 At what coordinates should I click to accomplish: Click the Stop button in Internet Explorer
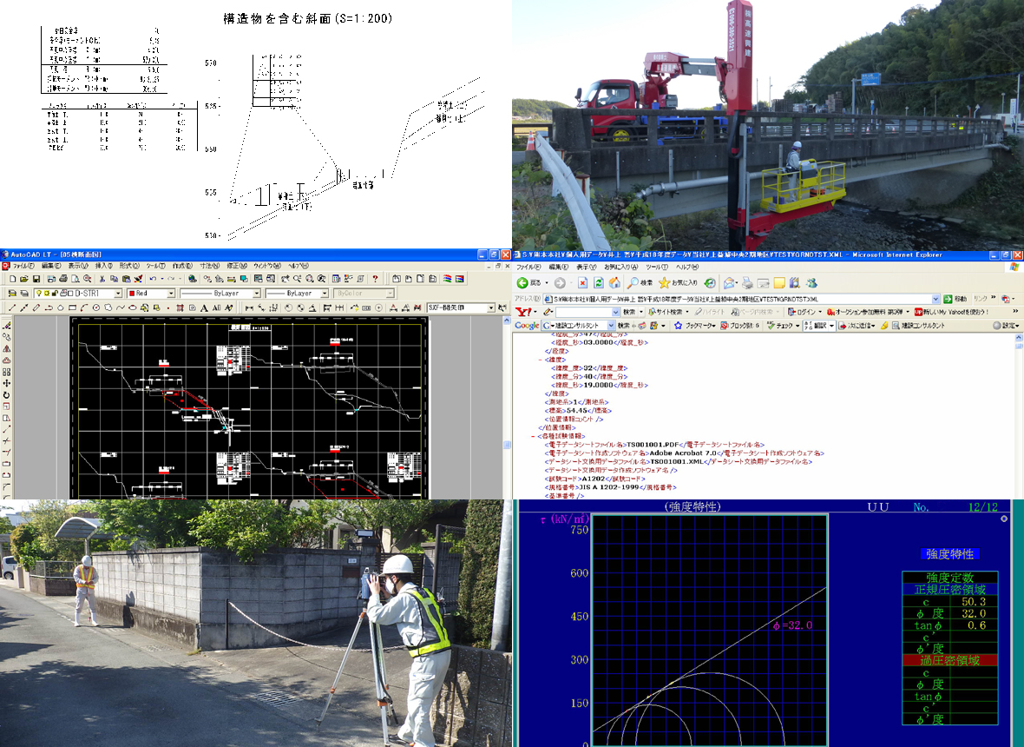point(582,282)
